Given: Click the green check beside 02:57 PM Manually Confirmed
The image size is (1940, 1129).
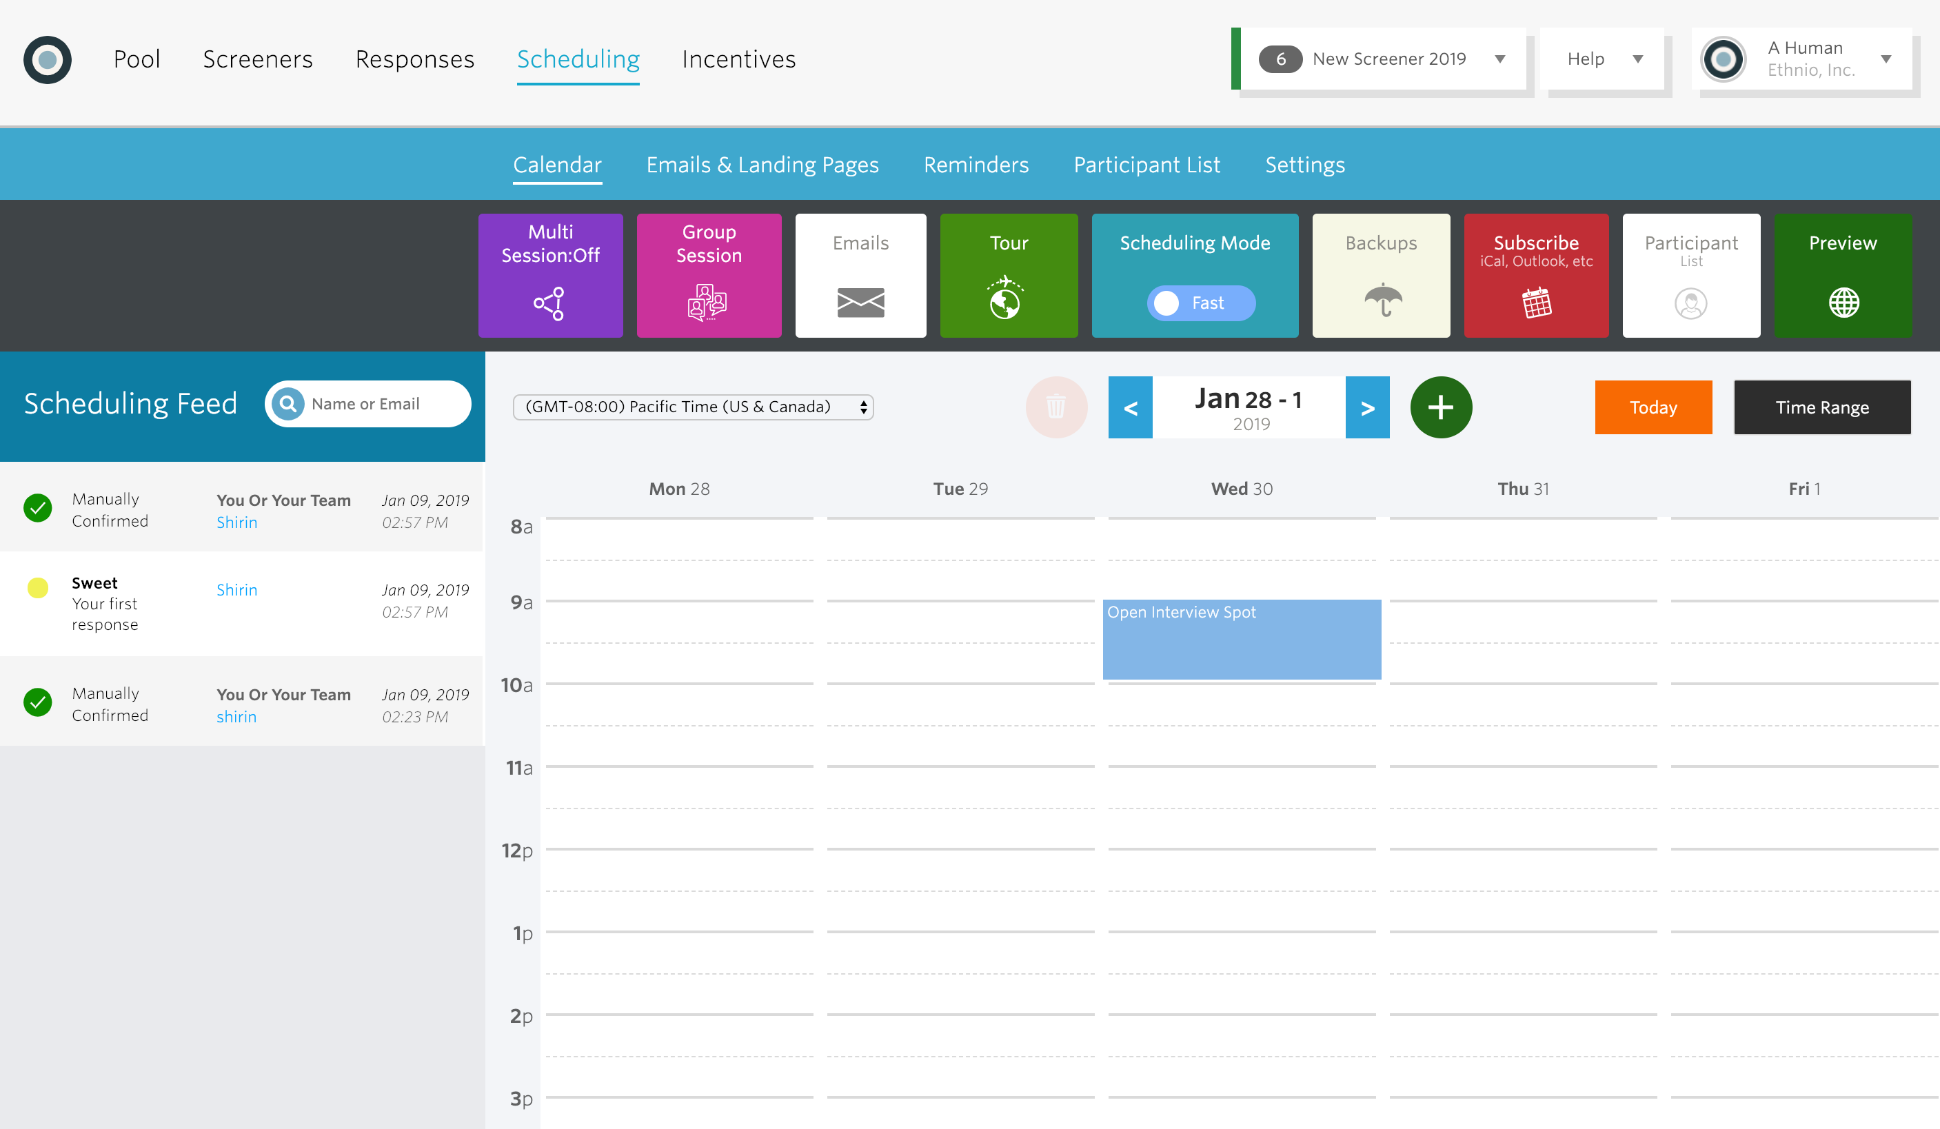Looking at the screenshot, I should [x=38, y=508].
